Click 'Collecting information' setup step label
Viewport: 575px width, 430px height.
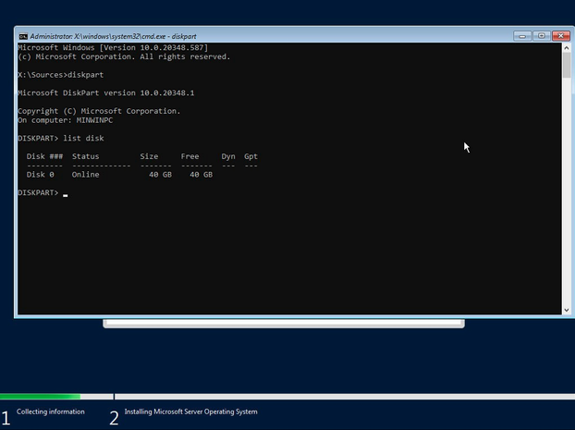click(51, 412)
